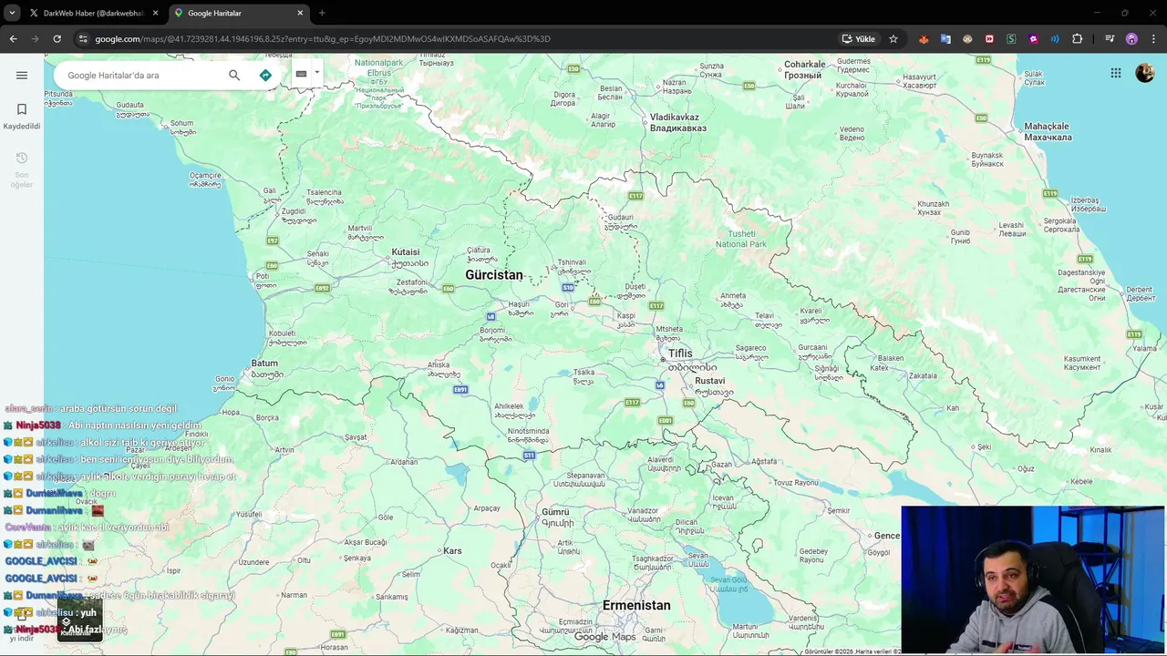Image resolution: width=1167 pixels, height=656 pixels.
Task: Click the browser forward arrow
Action: click(35, 38)
